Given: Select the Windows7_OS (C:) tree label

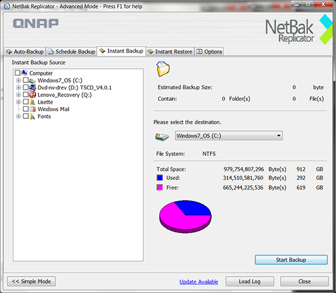Looking at the screenshot, I should 60,80.
